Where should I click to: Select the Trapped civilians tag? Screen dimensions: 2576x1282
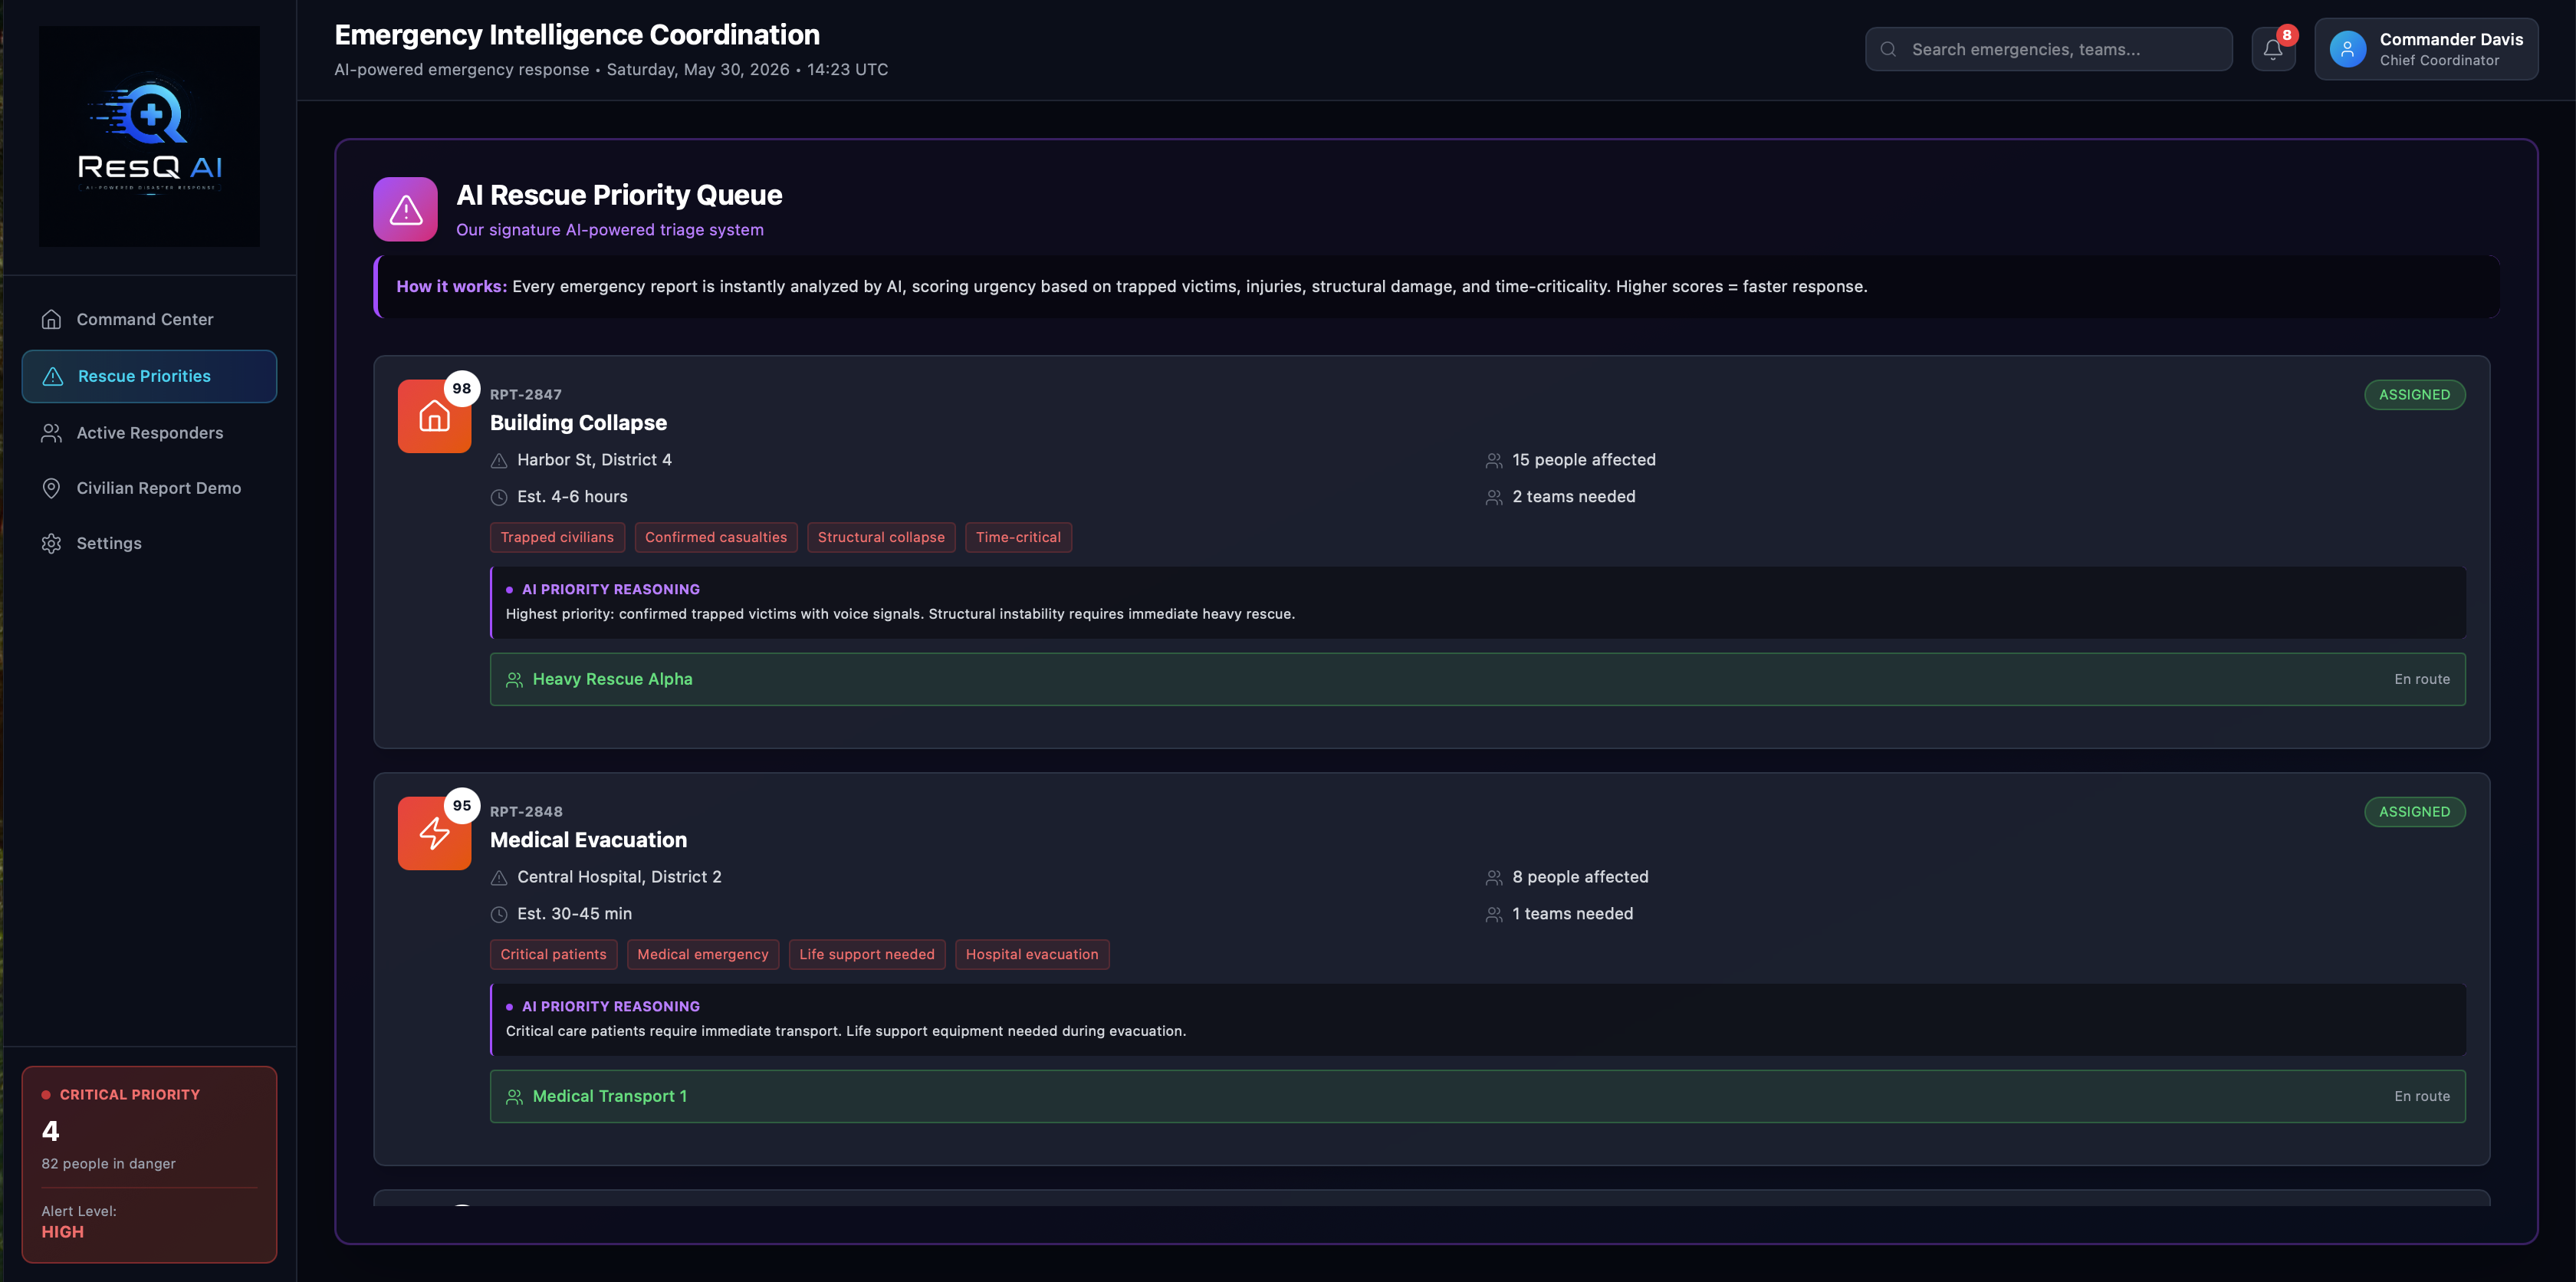coord(557,537)
